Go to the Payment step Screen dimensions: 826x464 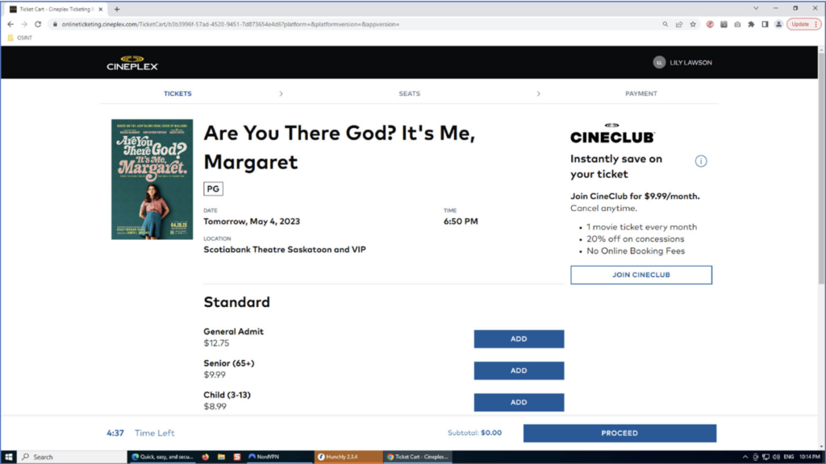click(x=641, y=93)
